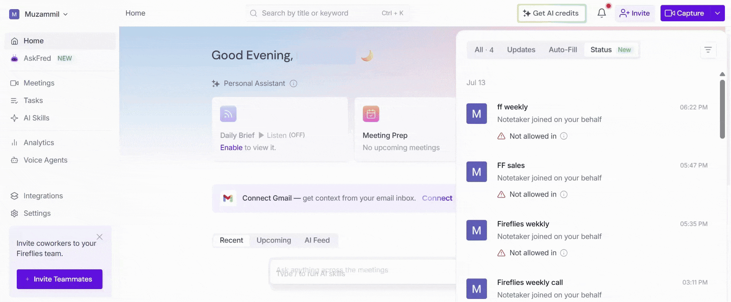Viewport: 731px width, 302px height.
Task: Click the notification panel scrollbar thumb
Action: point(722,109)
